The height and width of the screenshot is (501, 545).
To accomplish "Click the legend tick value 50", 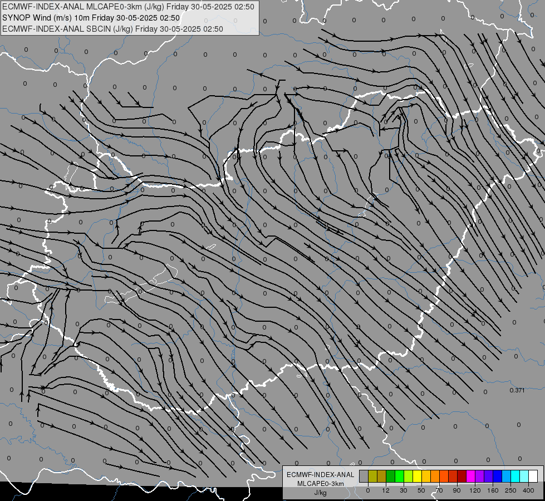I will [421, 490].
